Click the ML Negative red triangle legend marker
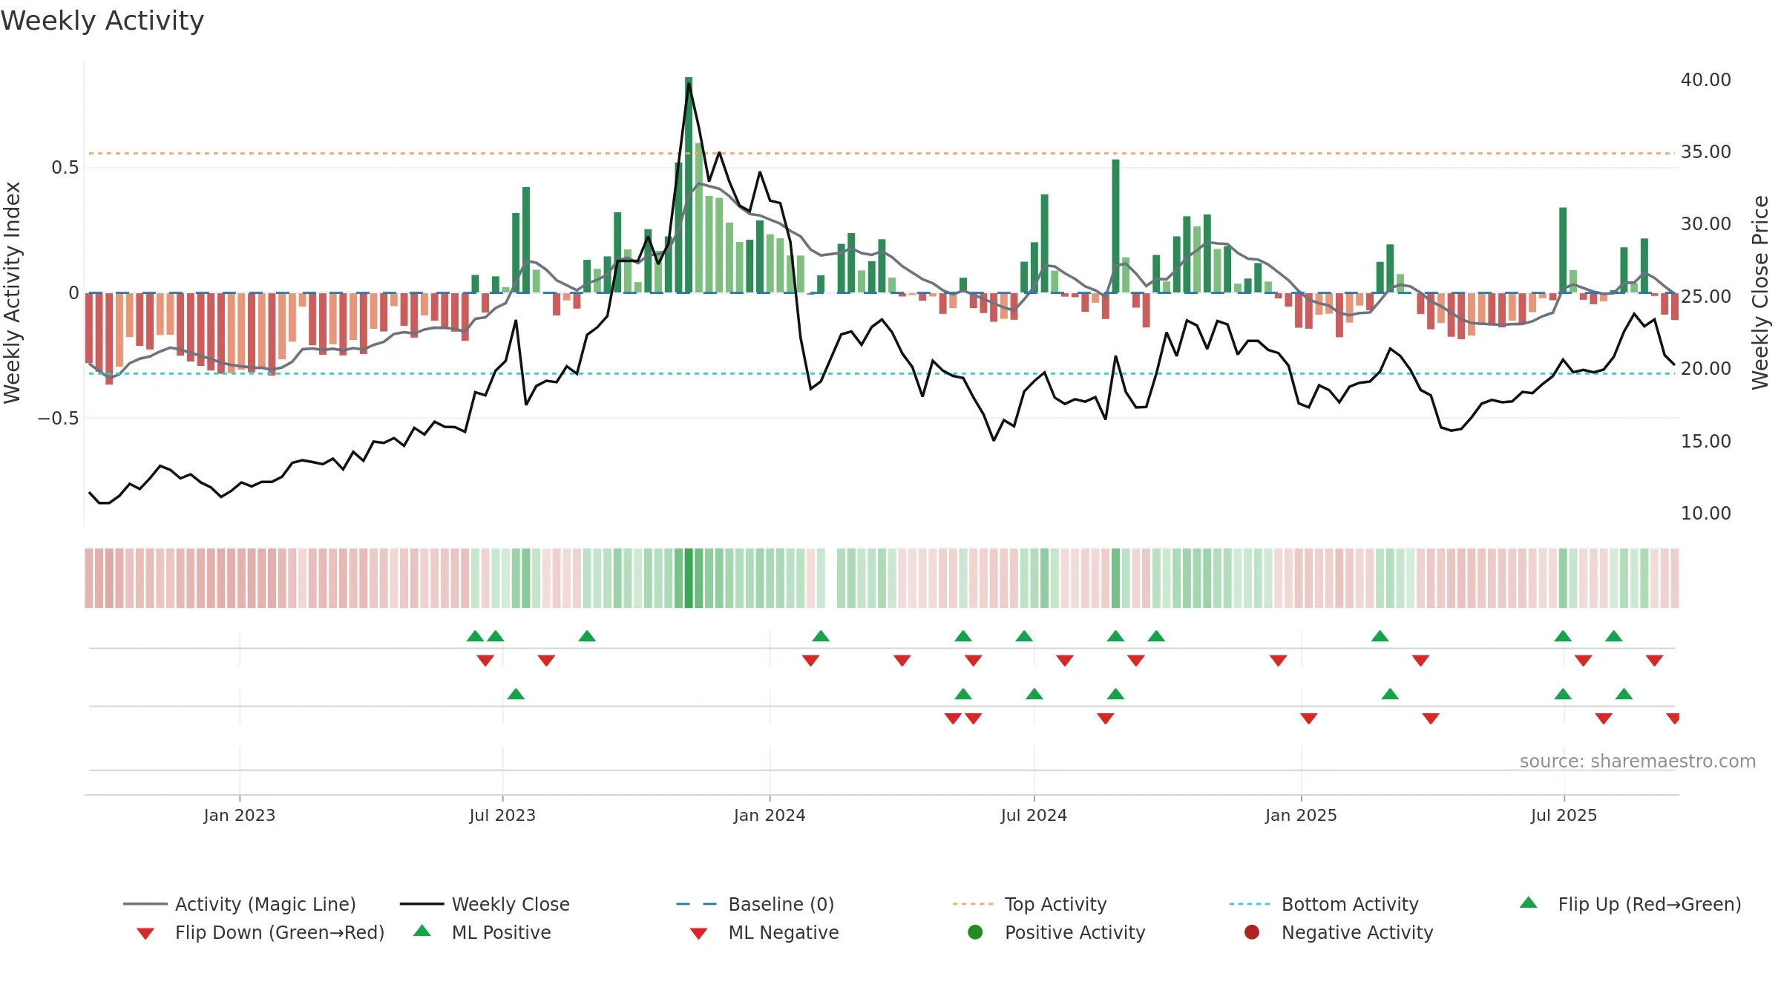Image resolution: width=1781 pixels, height=1002 pixels. coord(698,933)
